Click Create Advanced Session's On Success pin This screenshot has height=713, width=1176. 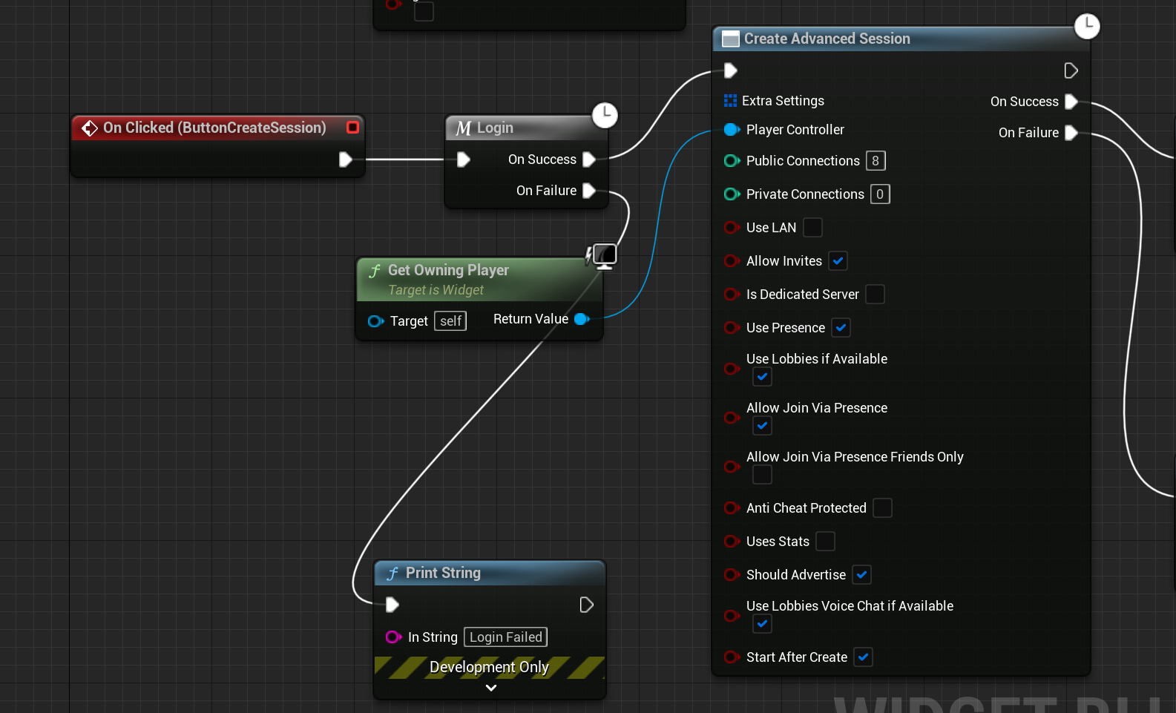point(1071,102)
